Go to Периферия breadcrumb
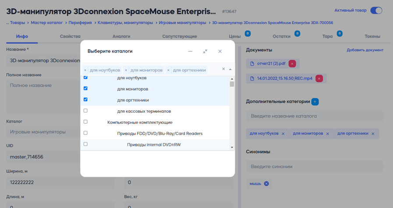The image size is (393, 208). pyautogui.click(x=80, y=23)
